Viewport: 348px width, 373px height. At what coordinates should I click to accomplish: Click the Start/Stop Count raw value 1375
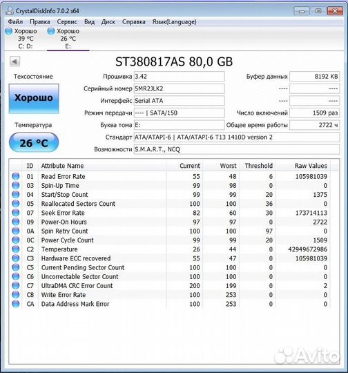[320, 195]
